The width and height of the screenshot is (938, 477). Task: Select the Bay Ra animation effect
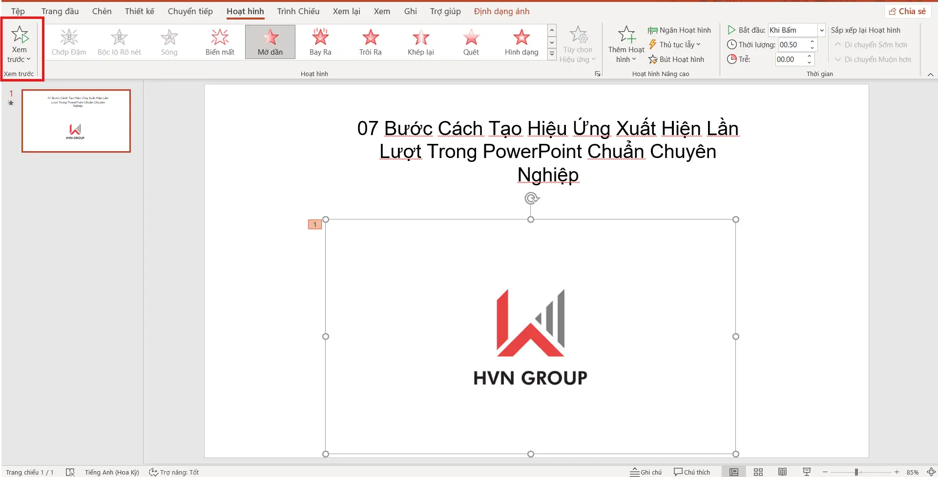pos(320,42)
